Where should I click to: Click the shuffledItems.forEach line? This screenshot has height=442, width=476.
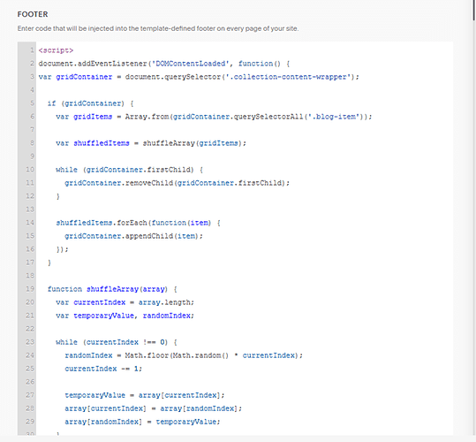pyautogui.click(x=138, y=223)
